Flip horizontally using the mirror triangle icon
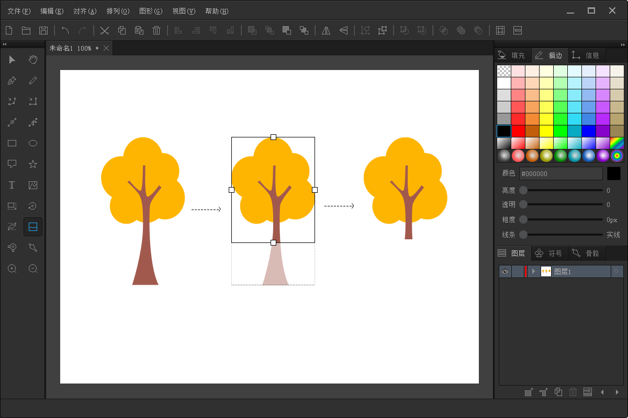The width and height of the screenshot is (628, 418). (x=326, y=30)
